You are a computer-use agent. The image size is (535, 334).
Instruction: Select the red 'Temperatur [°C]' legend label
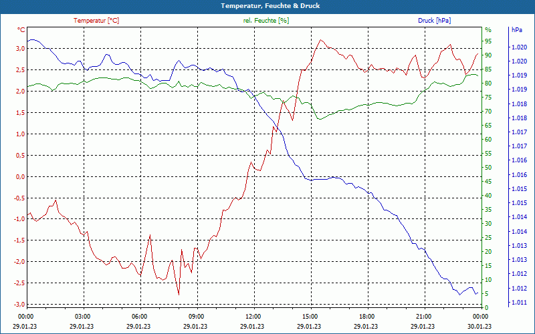coord(96,21)
